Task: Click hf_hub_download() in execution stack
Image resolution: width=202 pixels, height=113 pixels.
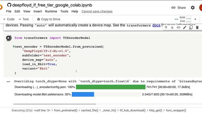Action: tap(133, 110)
